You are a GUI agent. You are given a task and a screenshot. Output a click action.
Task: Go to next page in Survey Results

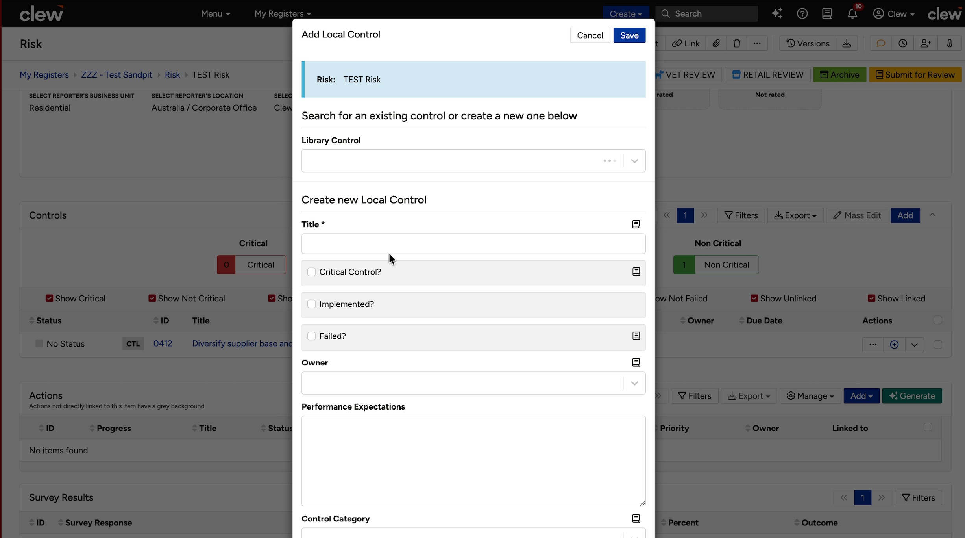click(x=882, y=498)
